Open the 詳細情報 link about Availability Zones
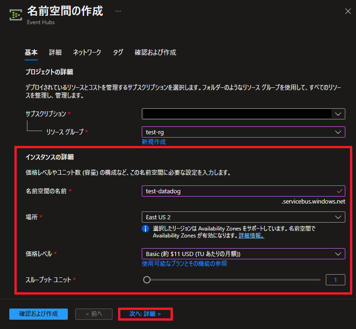 [x=251, y=236]
